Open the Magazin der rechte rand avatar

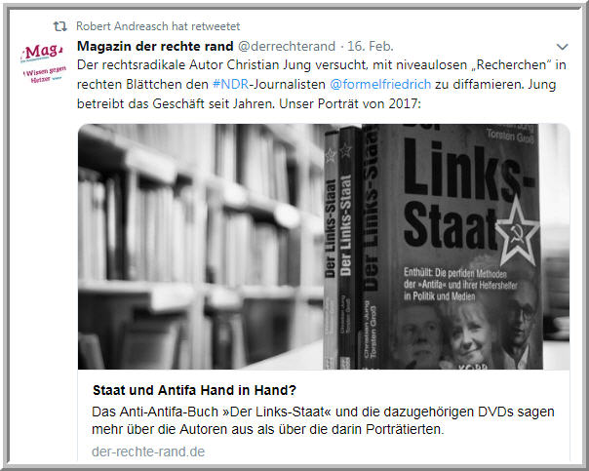[44, 62]
